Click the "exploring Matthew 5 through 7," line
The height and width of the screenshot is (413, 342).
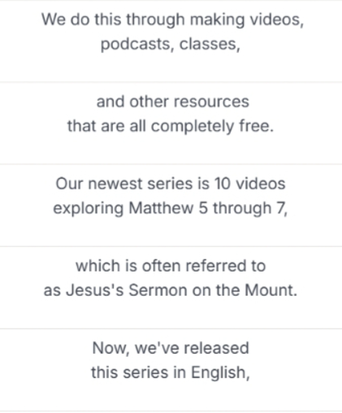170,209
